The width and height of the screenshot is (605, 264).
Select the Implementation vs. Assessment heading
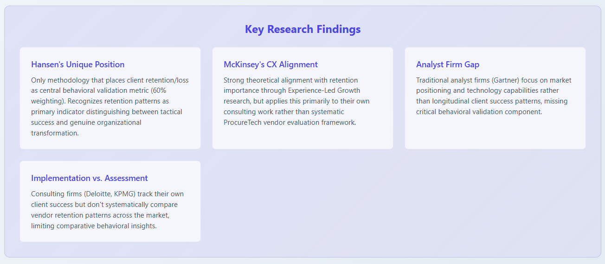pos(89,178)
